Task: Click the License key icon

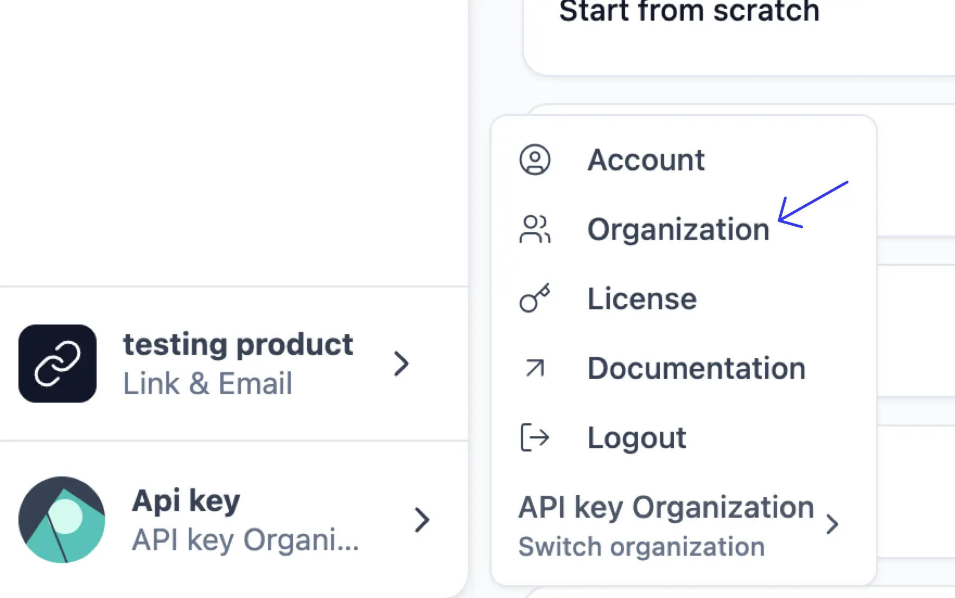Action: [535, 298]
